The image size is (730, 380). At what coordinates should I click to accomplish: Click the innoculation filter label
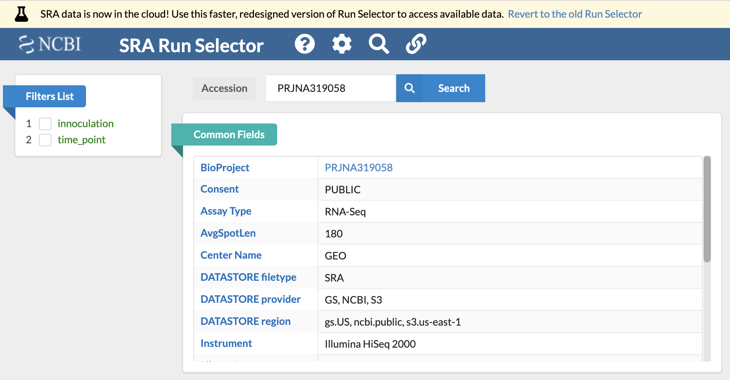[85, 124]
